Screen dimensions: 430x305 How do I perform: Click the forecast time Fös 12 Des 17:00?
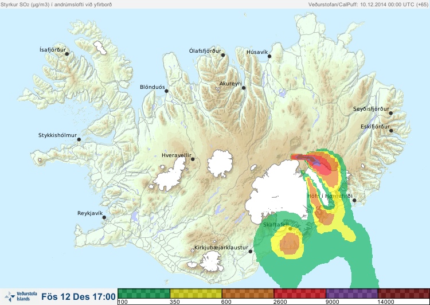click(79, 297)
